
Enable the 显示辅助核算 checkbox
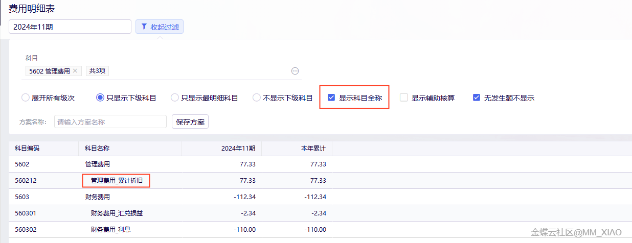[404, 98]
